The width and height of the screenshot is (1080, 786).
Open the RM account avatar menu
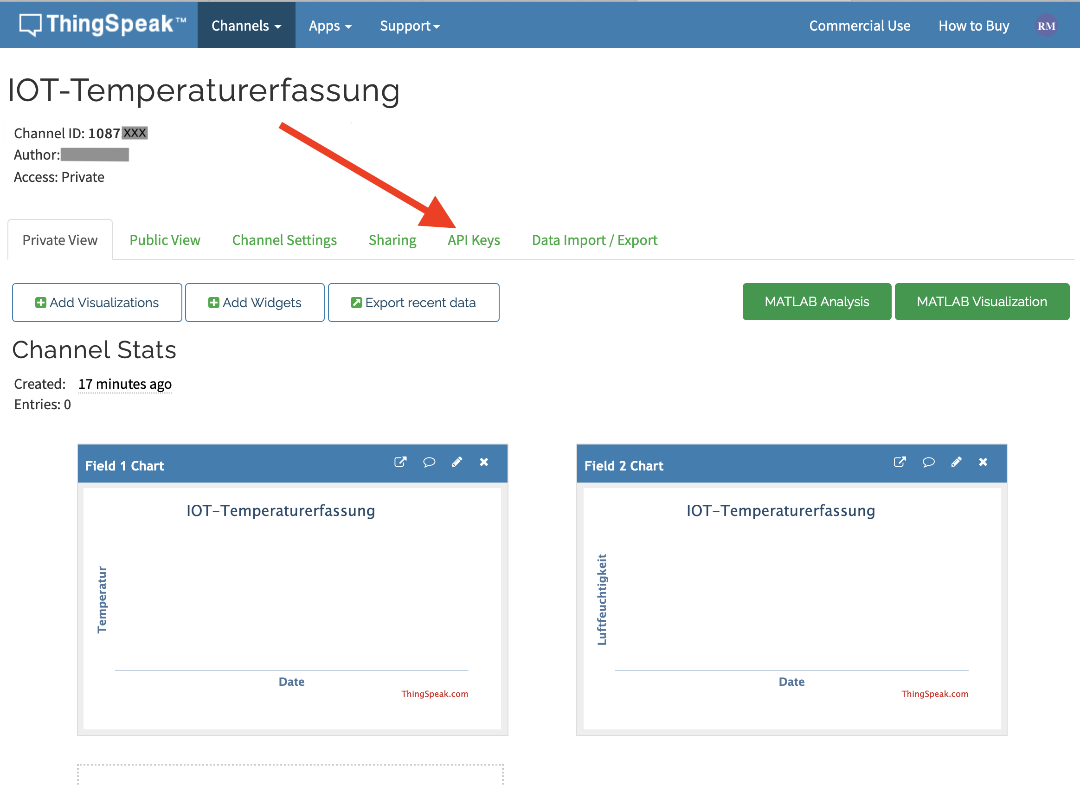[1046, 26]
